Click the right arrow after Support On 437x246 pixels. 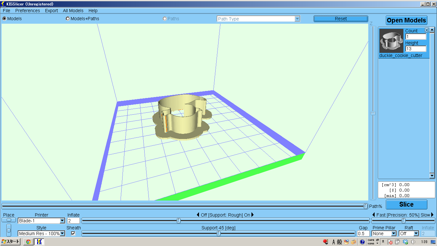253,215
